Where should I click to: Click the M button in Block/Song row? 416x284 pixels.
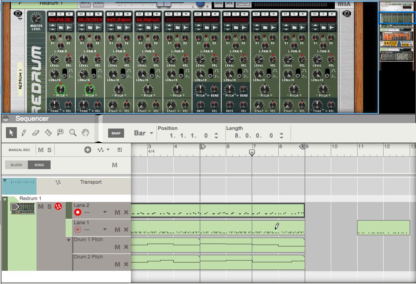coord(114,165)
